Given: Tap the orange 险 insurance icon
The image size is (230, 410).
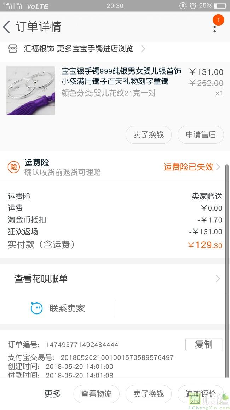Looking at the screenshot, I should pos(13,167).
